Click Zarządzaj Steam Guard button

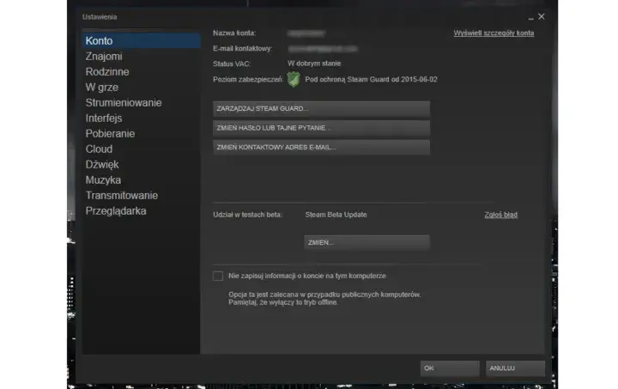point(321,109)
